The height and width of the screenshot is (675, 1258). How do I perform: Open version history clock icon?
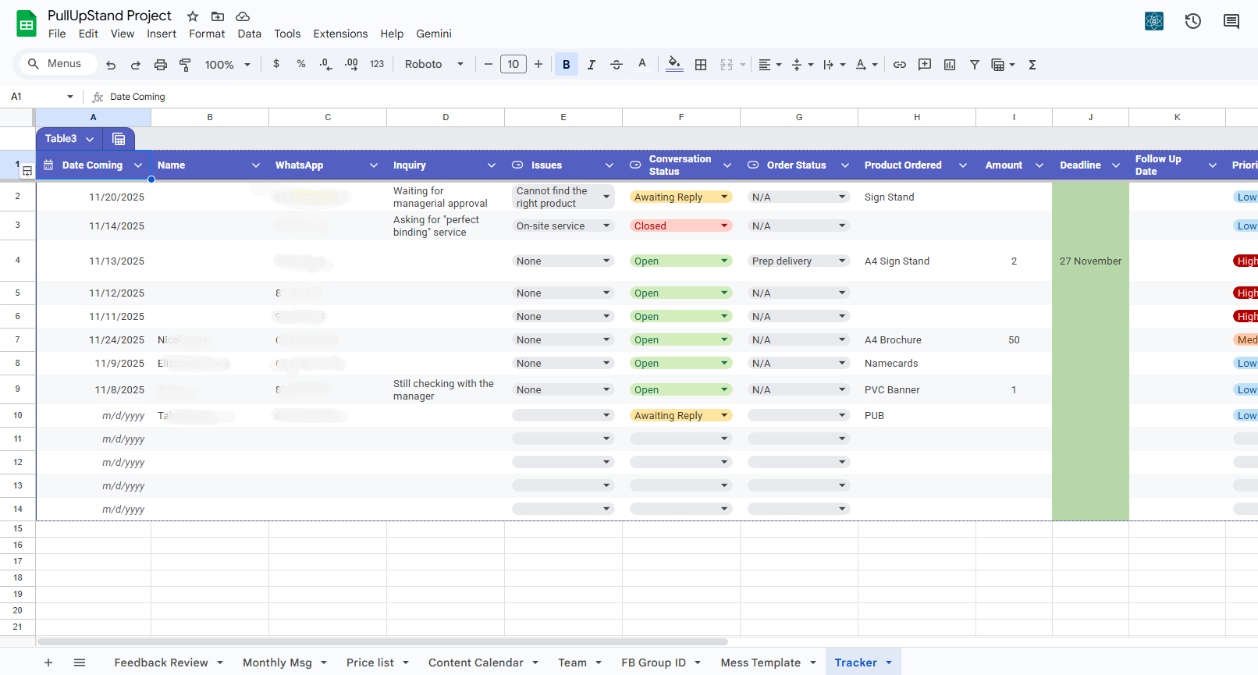point(1192,21)
